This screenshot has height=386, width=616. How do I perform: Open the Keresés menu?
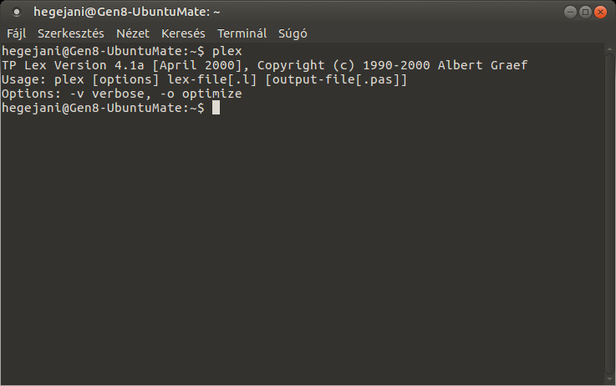[x=183, y=33]
